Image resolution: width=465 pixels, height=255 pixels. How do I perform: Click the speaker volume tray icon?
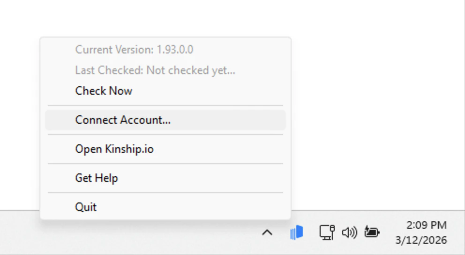click(350, 232)
